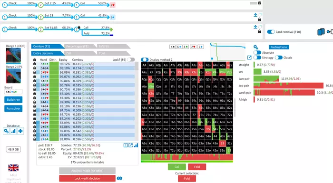Click the blue oval icon beside Lock + edit decision
Screen dimensions: 333x183
click(x=119, y=178)
